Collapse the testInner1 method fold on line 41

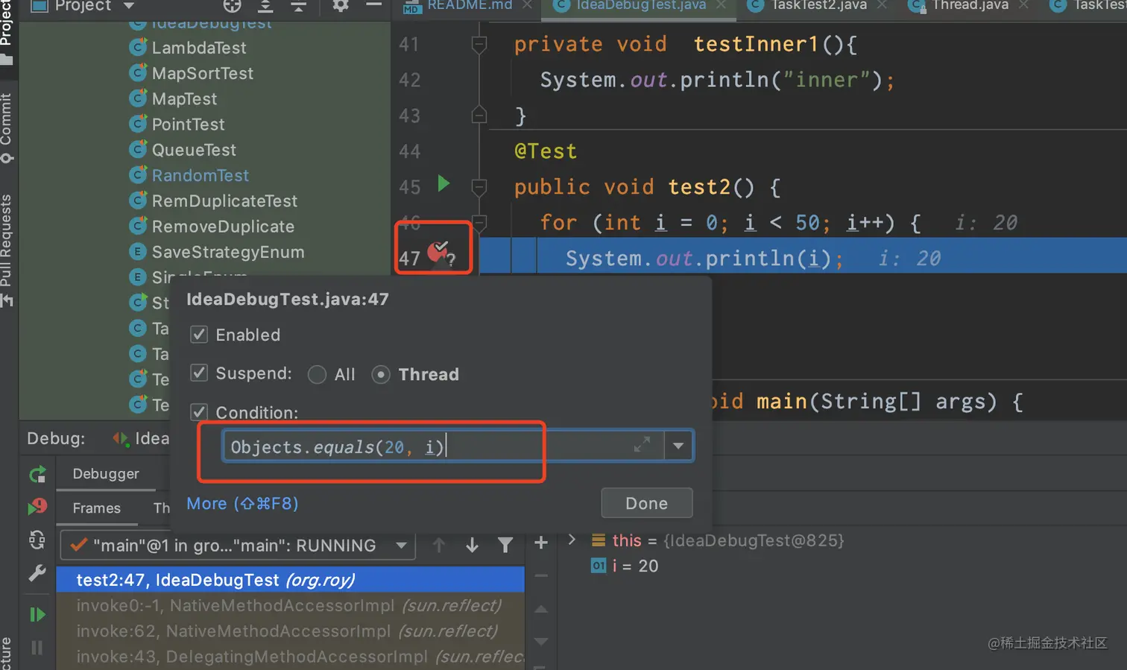point(479,44)
